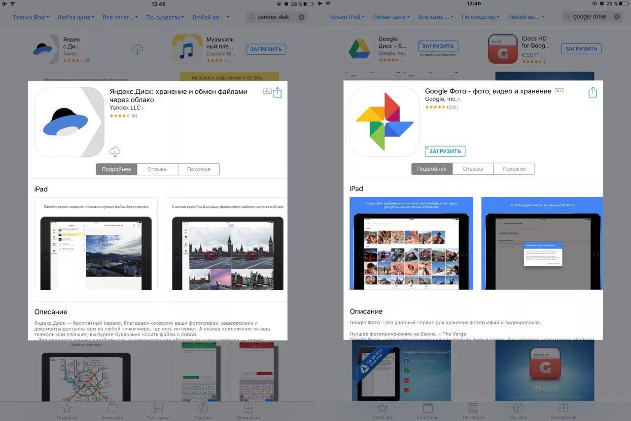The image size is (631, 421).
Task: Open the Yandex LLC developer link
Action: click(x=127, y=108)
